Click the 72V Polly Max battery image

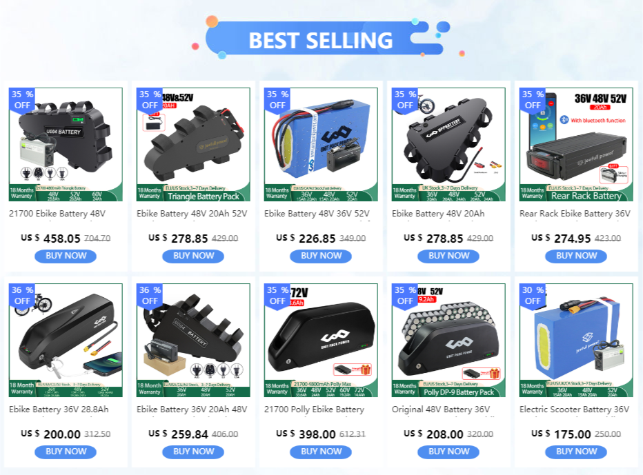click(x=321, y=340)
